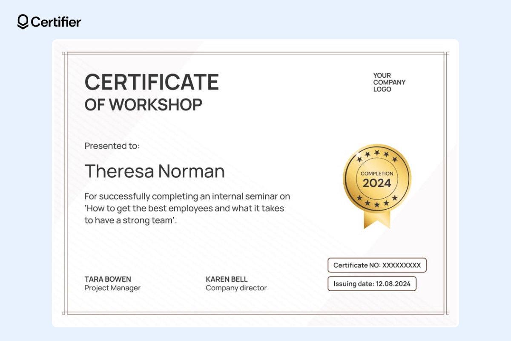This screenshot has width=511, height=341.
Task: Select the inner circle of the gold seal
Action: pyautogui.click(x=376, y=178)
